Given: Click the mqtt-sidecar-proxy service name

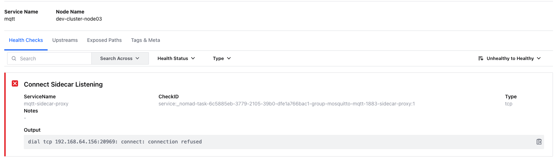Looking at the screenshot, I should 46,104.
